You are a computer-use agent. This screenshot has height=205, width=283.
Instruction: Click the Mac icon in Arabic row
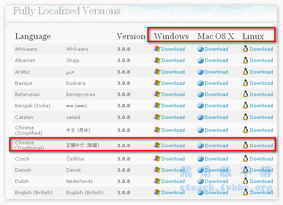coord(201,72)
